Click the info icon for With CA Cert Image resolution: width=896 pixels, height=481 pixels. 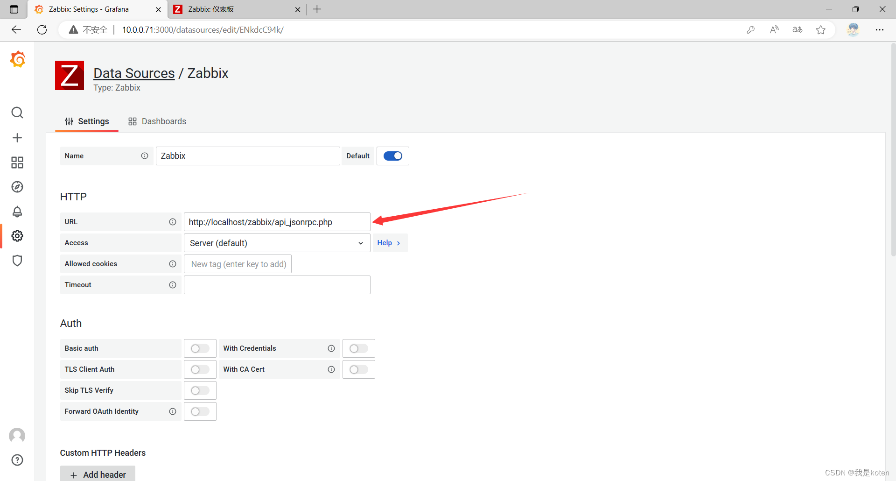[x=331, y=369]
